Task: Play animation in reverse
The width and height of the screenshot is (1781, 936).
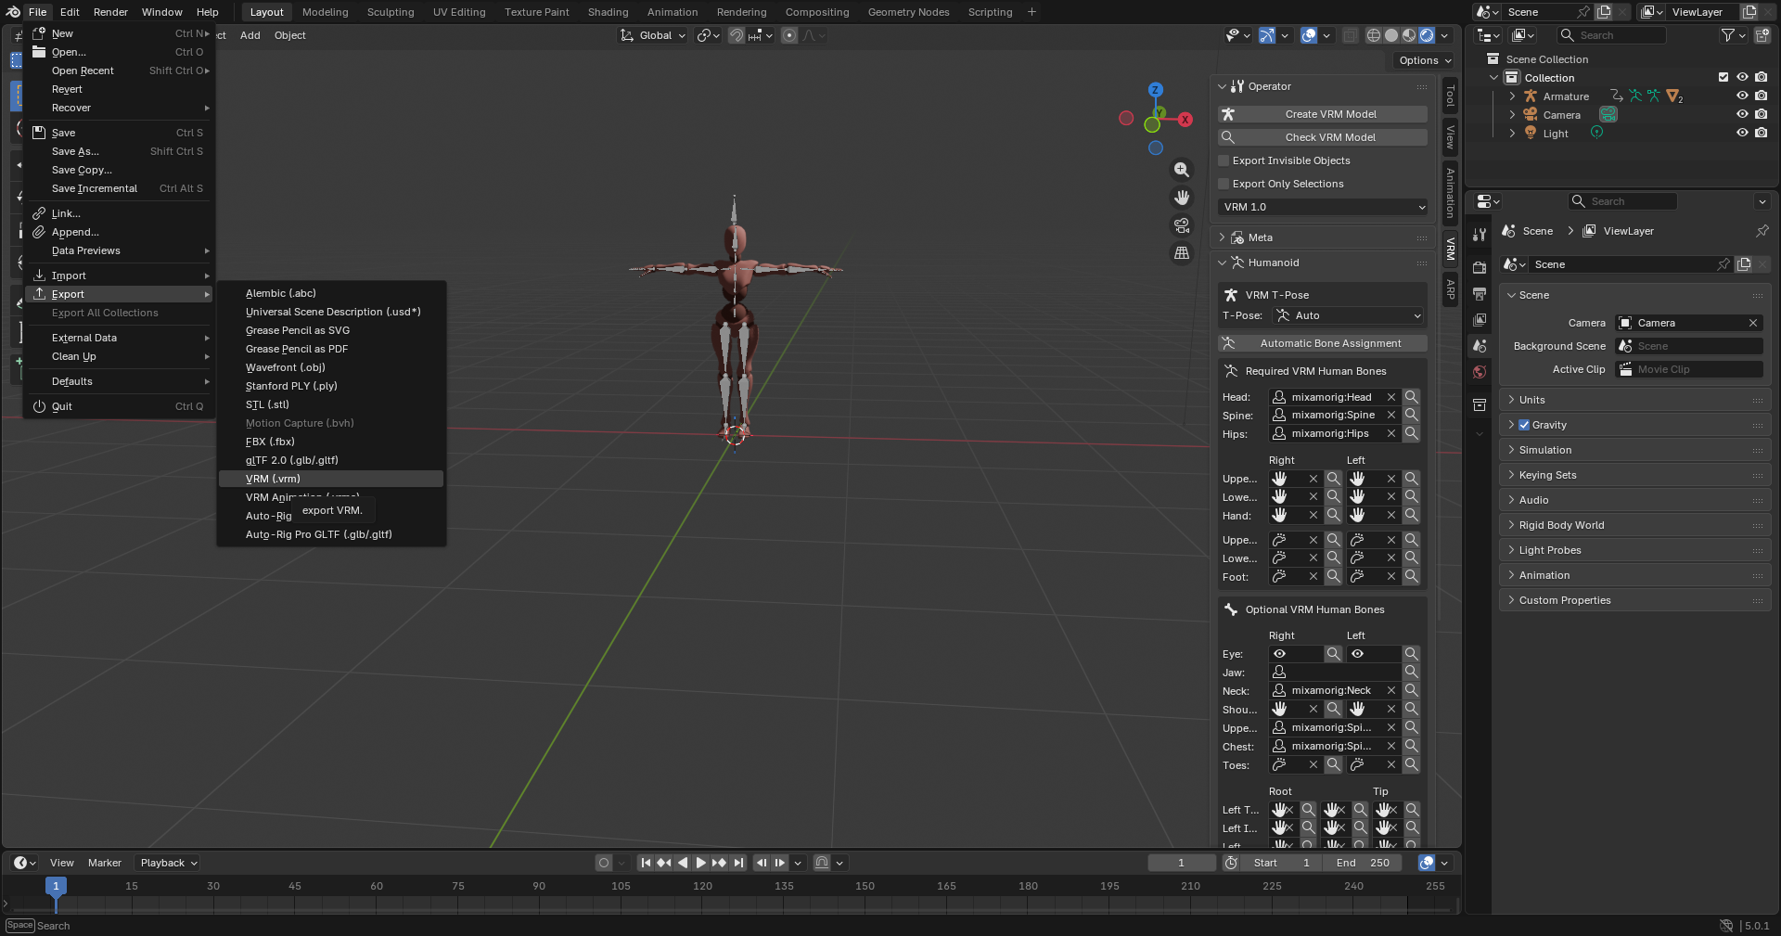Action: click(683, 863)
